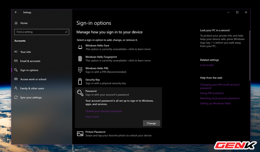Click the Lock your PC in a second heading
This screenshot has height=152, width=260.
click(215, 30)
